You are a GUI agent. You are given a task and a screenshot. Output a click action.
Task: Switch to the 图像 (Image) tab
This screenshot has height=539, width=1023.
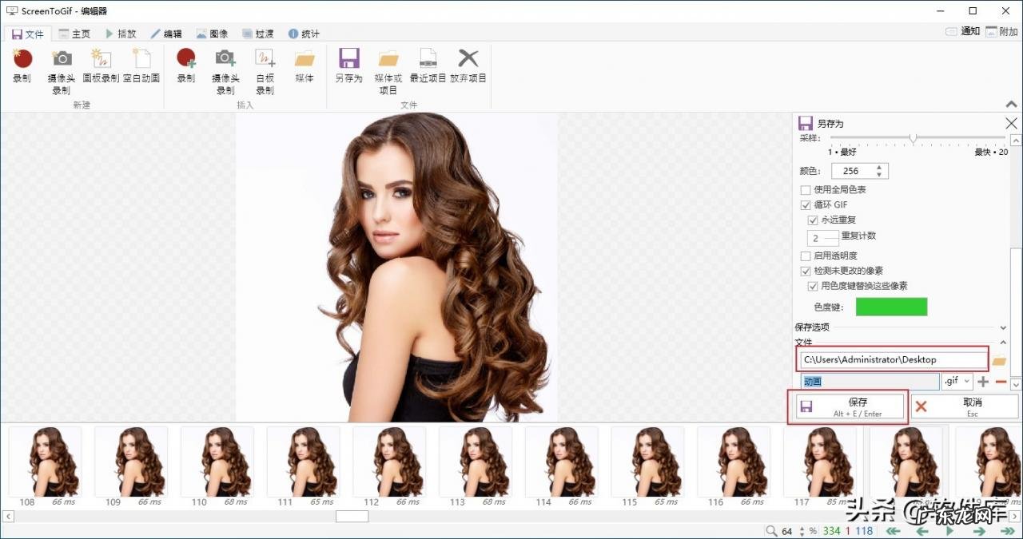point(212,34)
